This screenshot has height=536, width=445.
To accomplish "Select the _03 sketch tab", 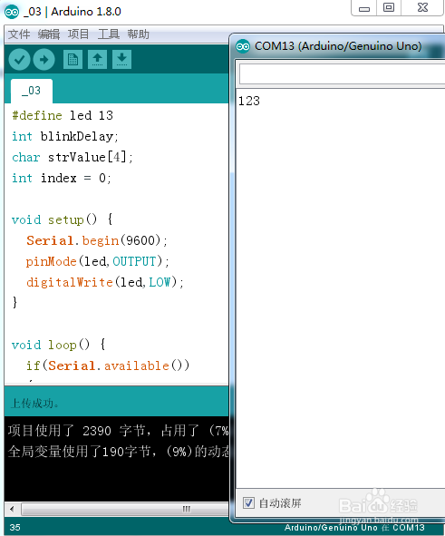I will 32,91.
